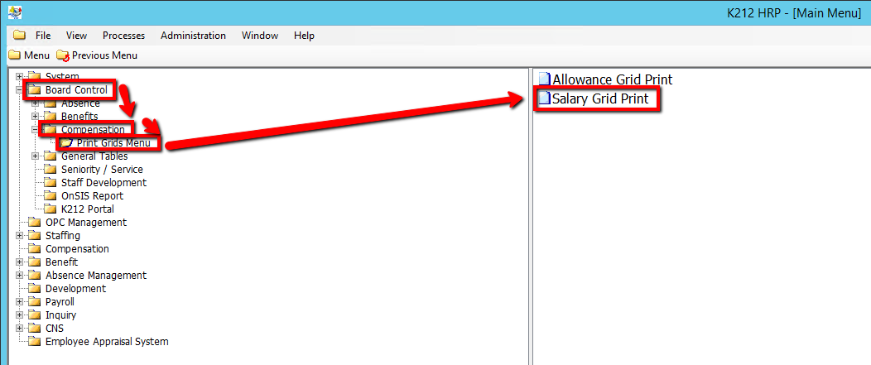Click the K212 Portal folder icon
This screenshot has width=871, height=365.
pos(50,209)
